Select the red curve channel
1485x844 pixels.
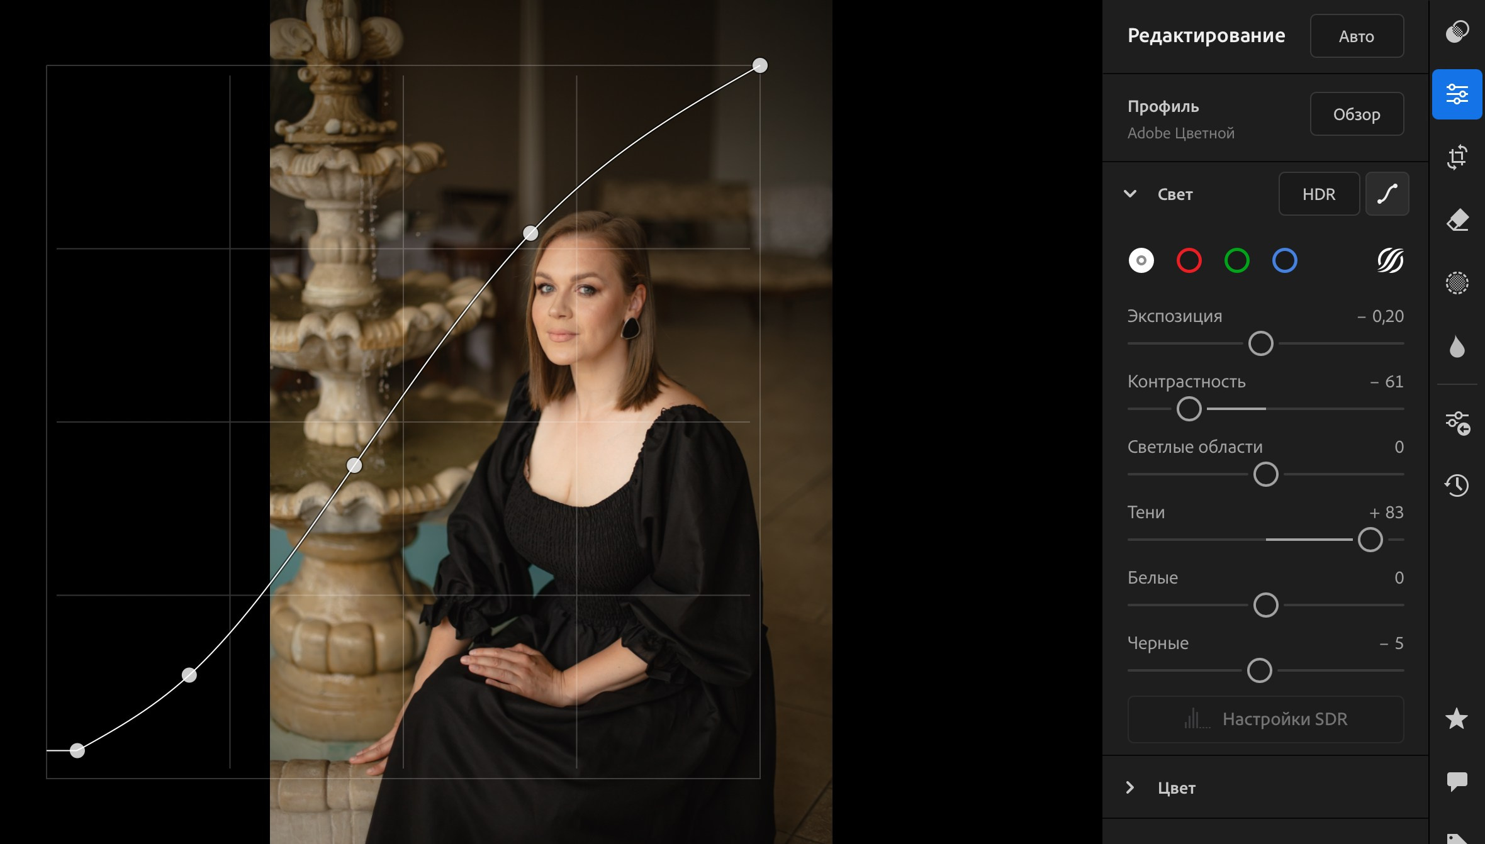pyautogui.click(x=1189, y=260)
